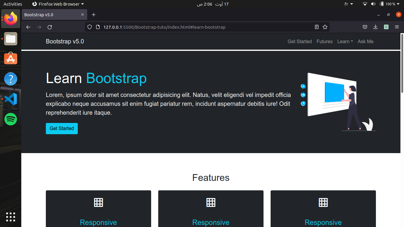This screenshot has height=227, width=404.
Task: Open the Activities overview
Action: [13, 4]
